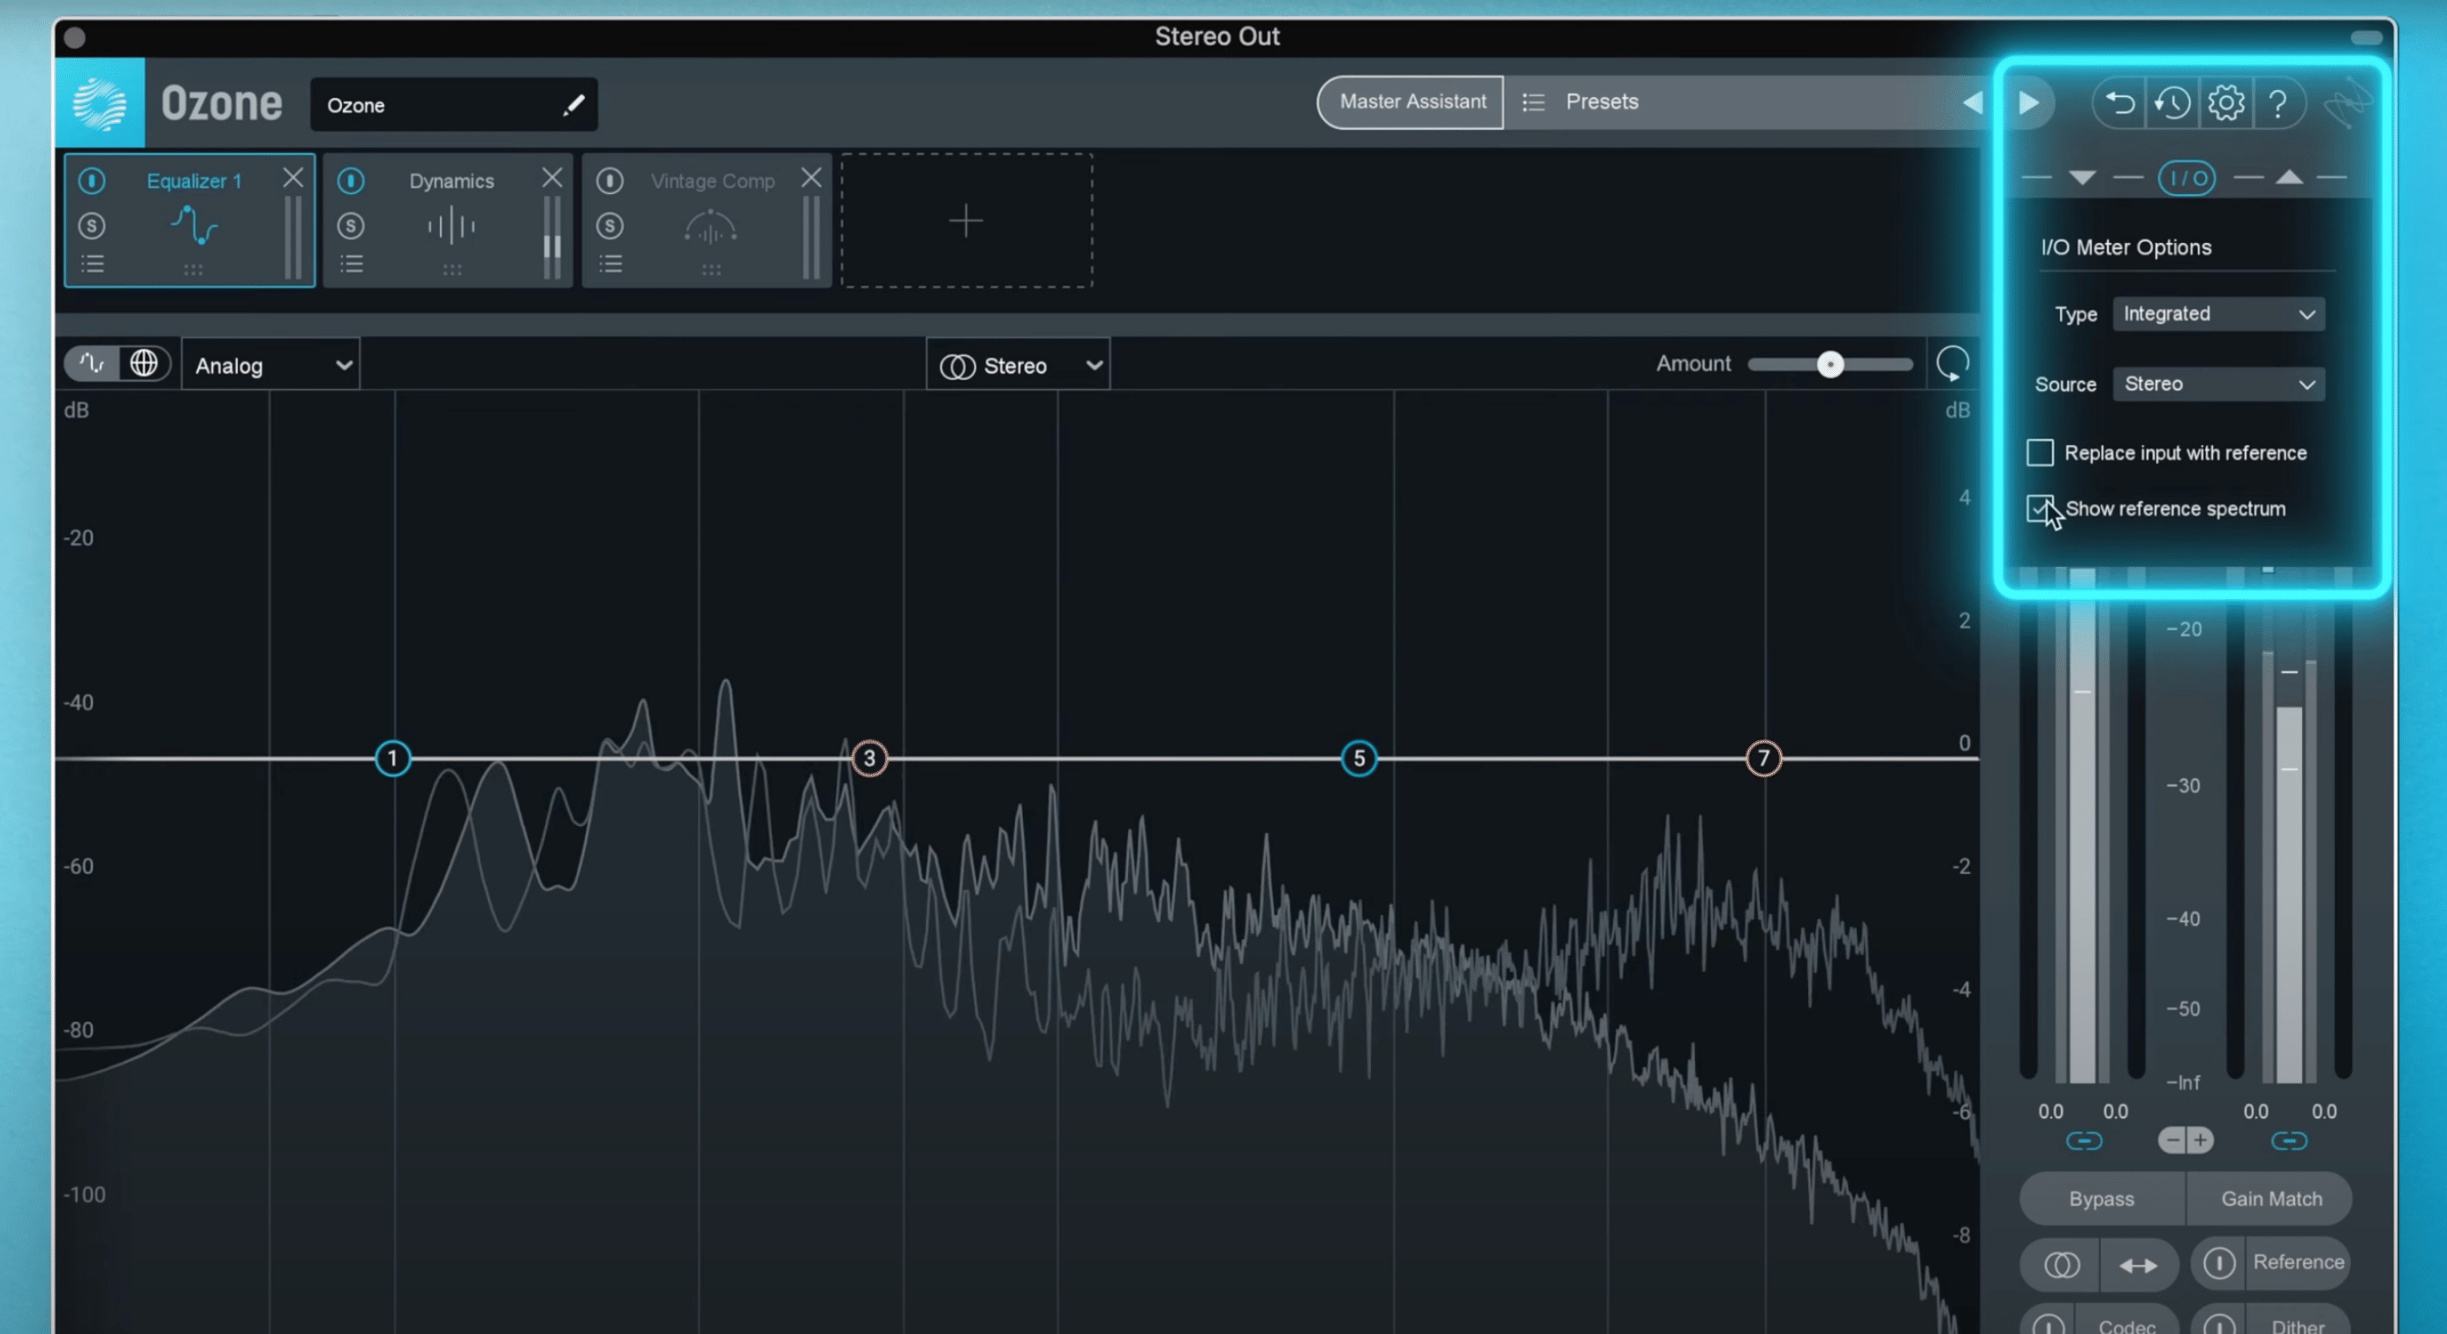Go to next preset arrow
Screen dimensions: 2447x1334
(x=2029, y=102)
